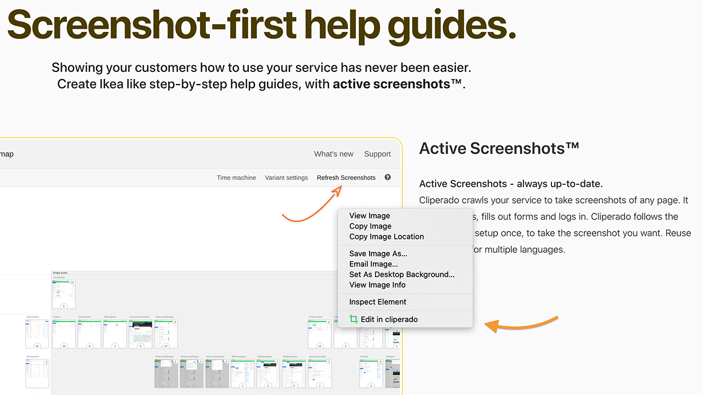703x395 pixels.
Task: Open Variant settings in toolbar
Action: pos(286,178)
